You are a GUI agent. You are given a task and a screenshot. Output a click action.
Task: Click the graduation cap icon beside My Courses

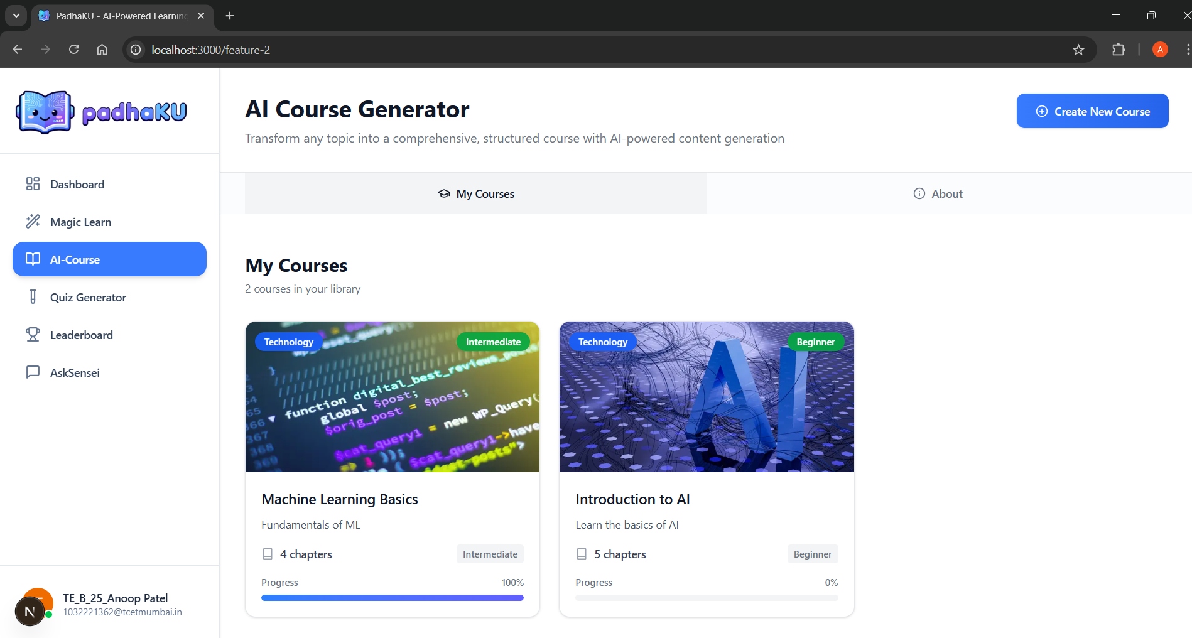pos(444,194)
